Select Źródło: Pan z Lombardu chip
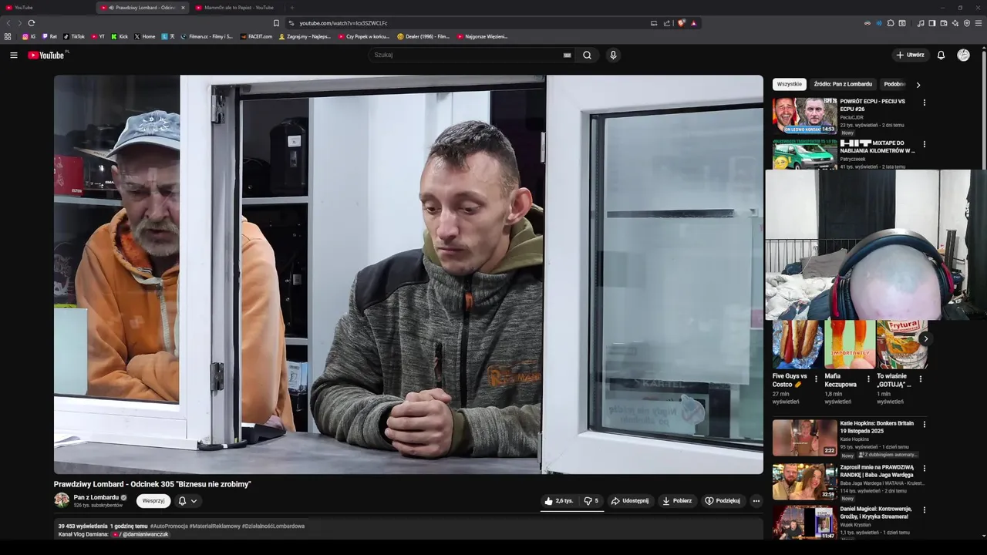 pyautogui.click(x=843, y=84)
